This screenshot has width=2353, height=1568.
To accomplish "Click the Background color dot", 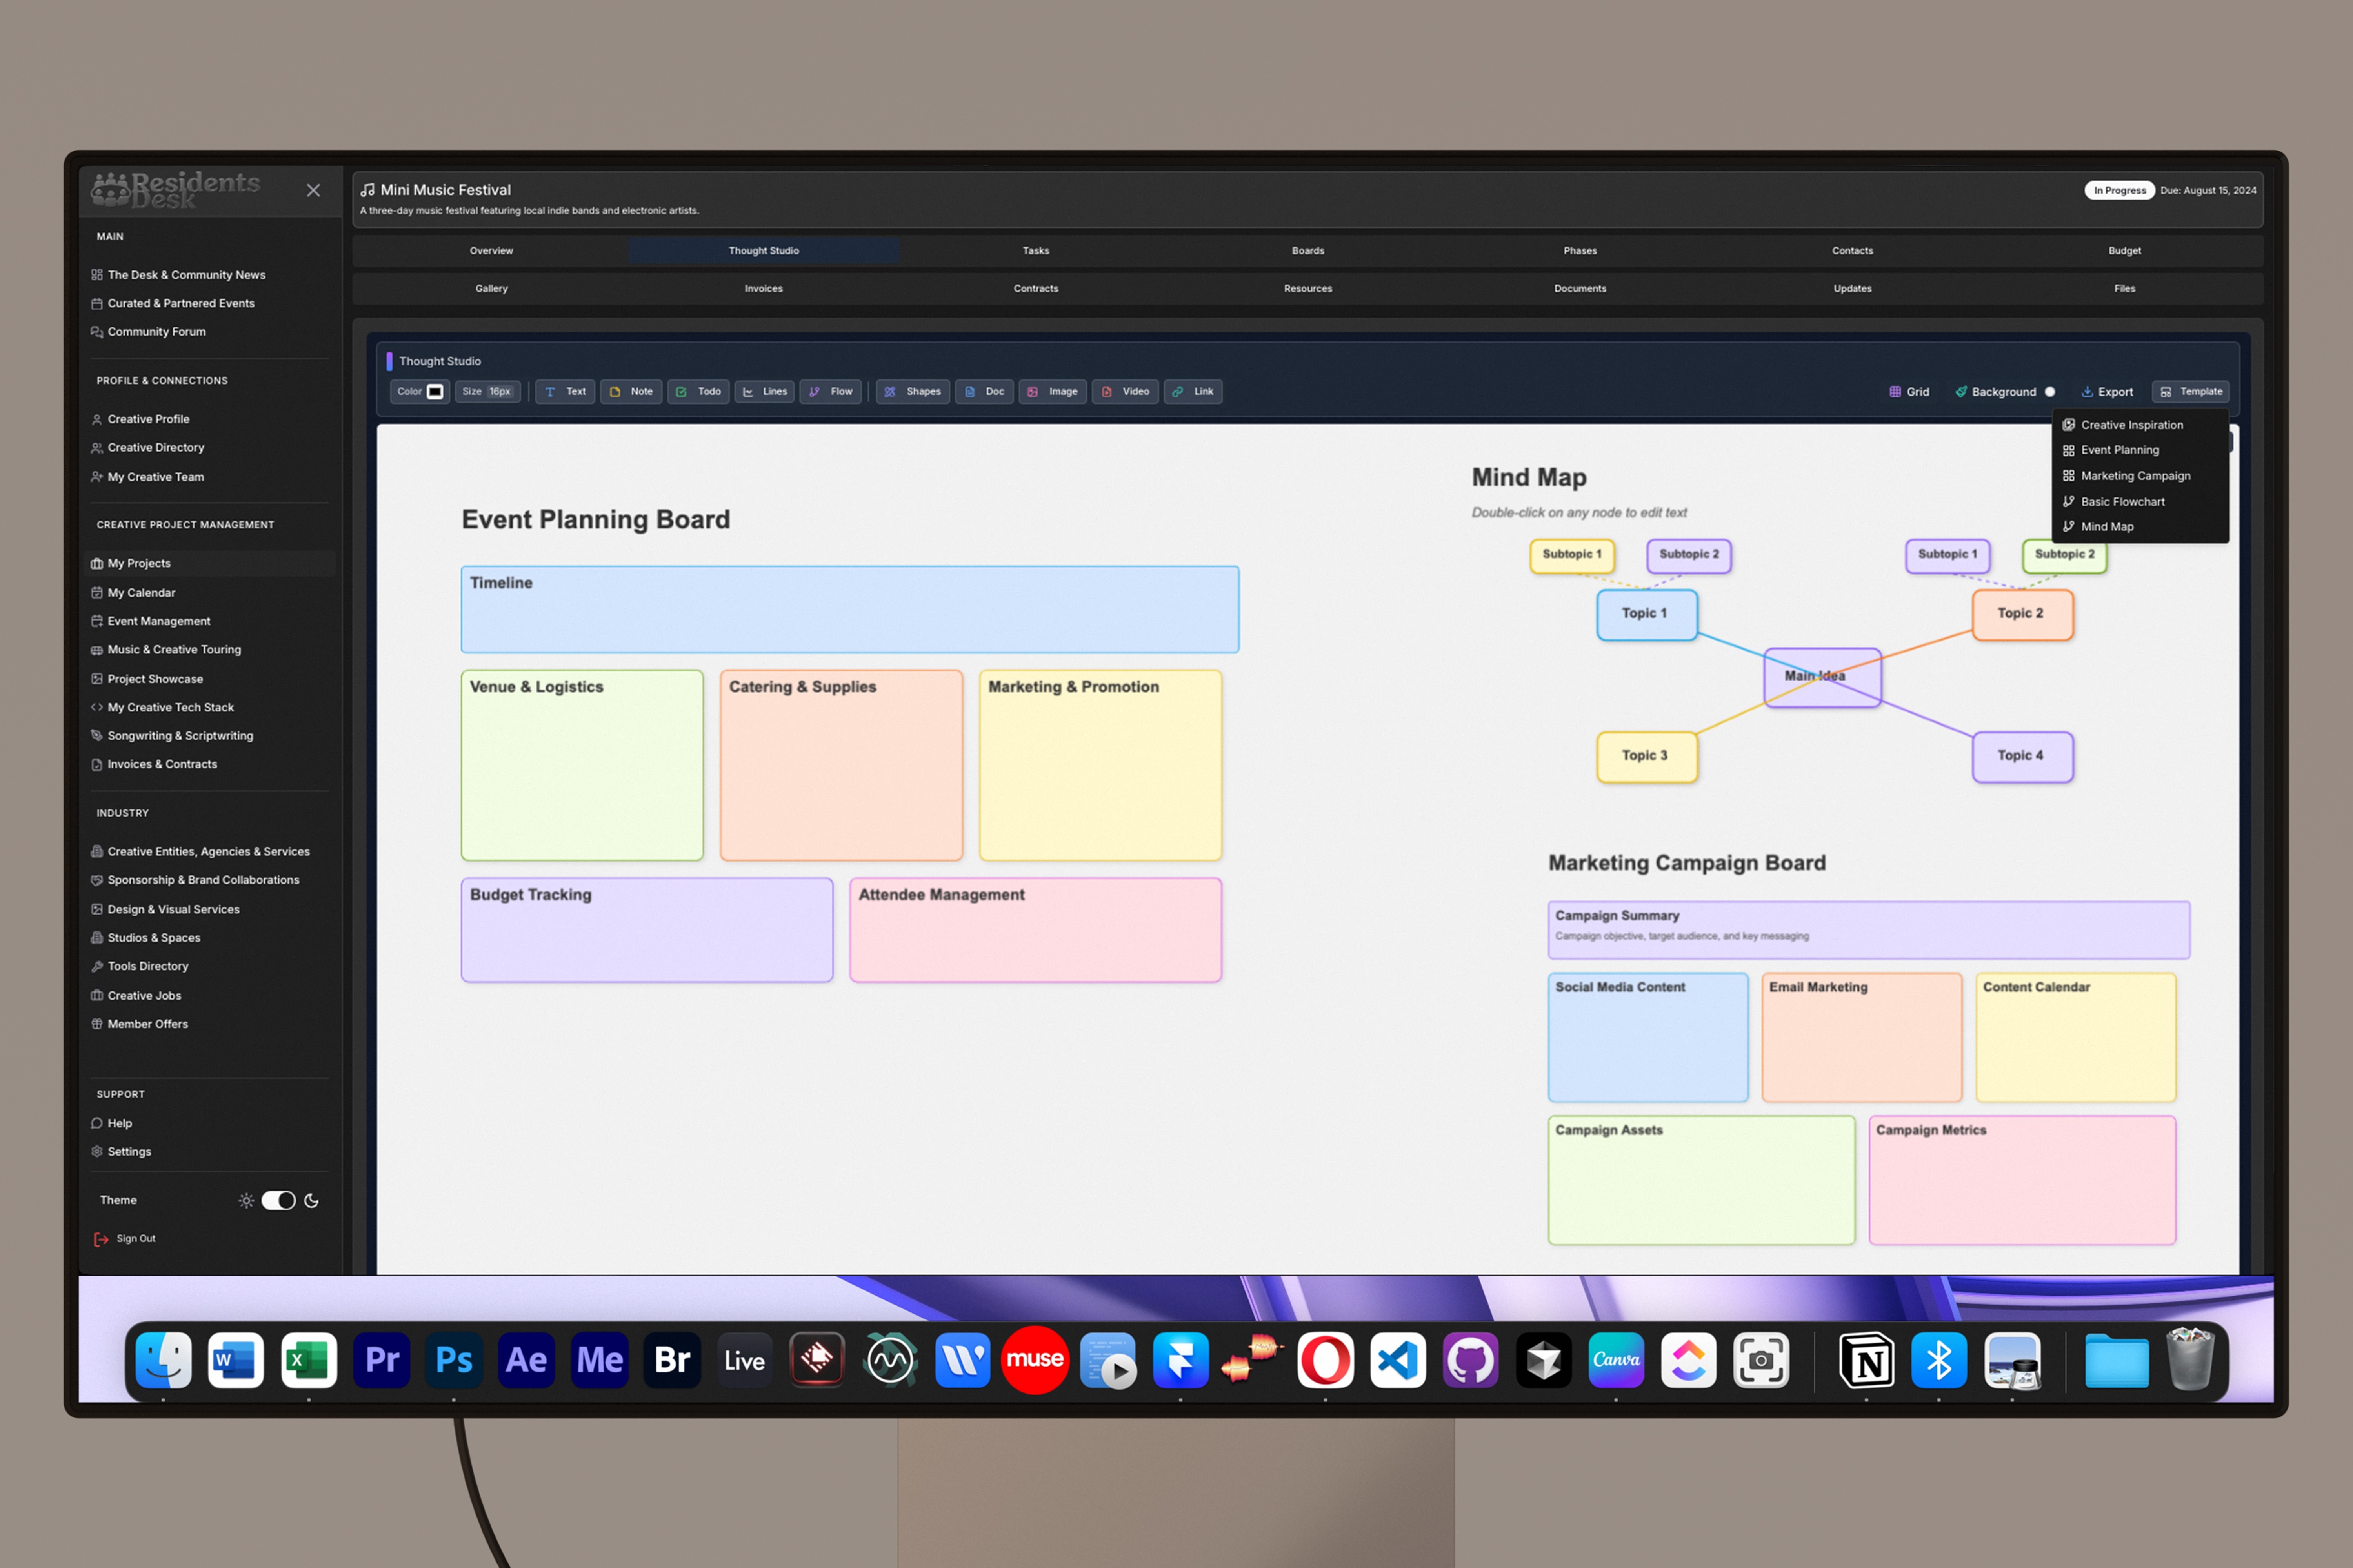I will [x=2050, y=392].
